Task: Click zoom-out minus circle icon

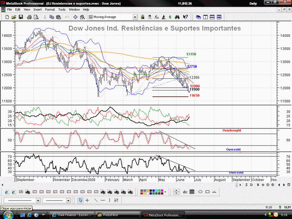Action: pyautogui.click(x=268, y=185)
